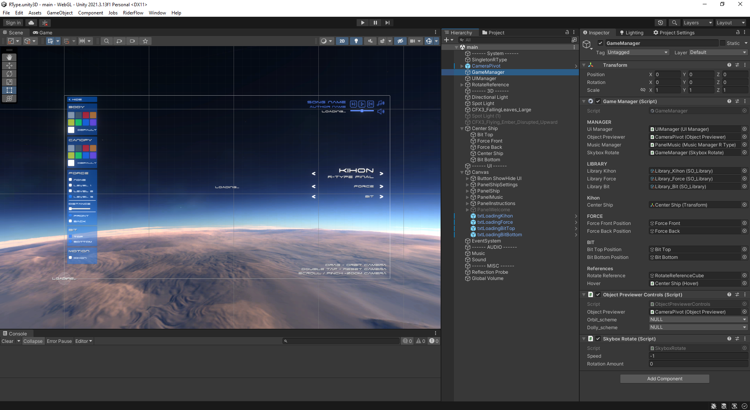The width and height of the screenshot is (750, 410).
Task: Disable Object Previewer Controls script checkbox
Action: [x=598, y=294]
